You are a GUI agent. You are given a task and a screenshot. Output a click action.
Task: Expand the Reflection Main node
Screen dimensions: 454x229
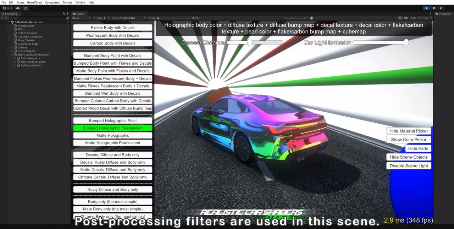click(x=15, y=65)
